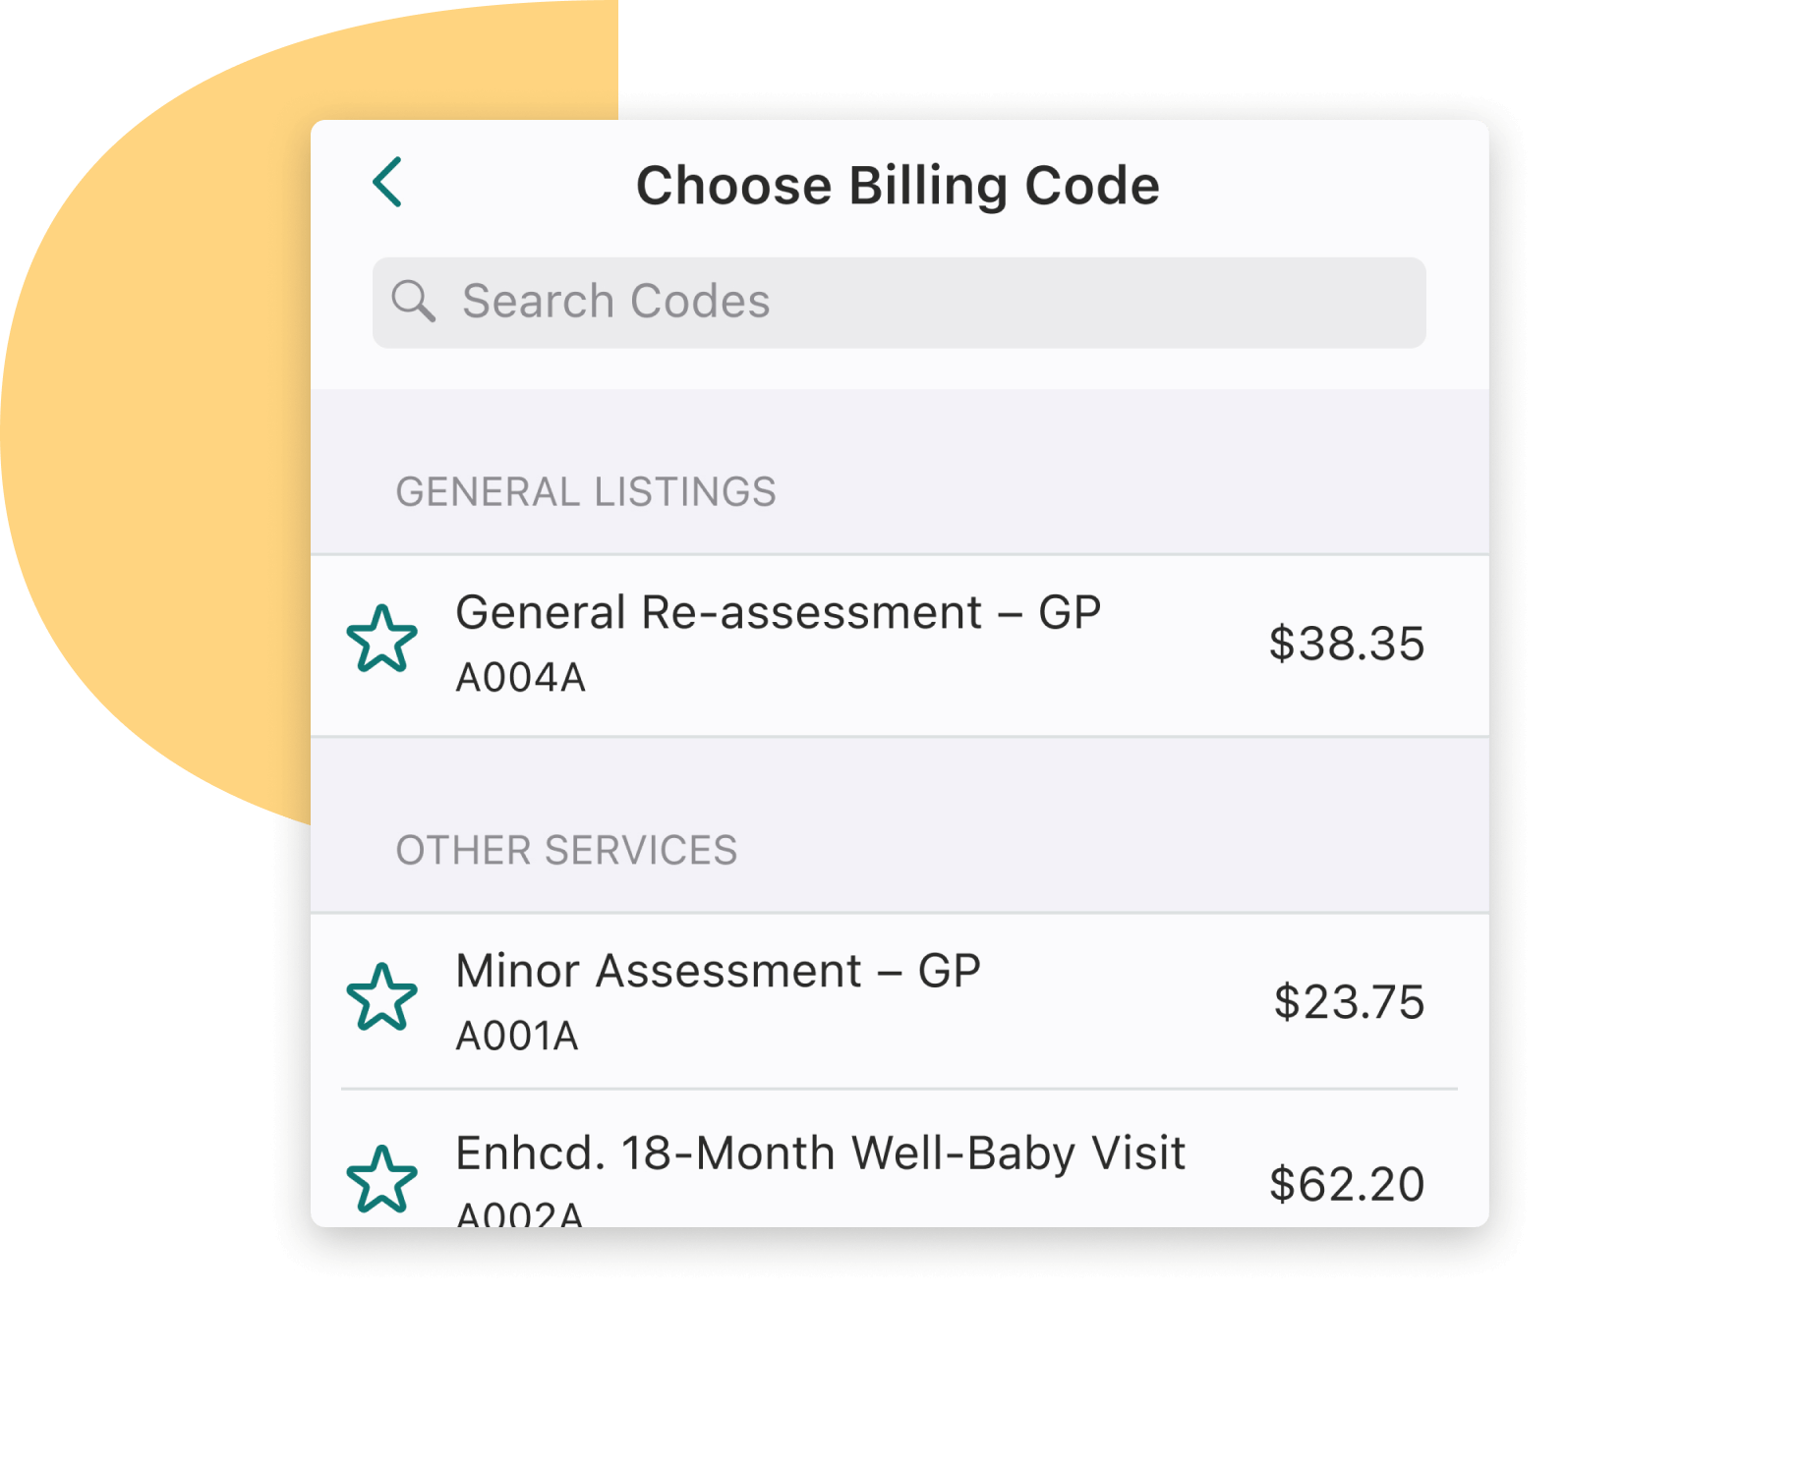Select the OTHER SERVICES section header
The height and width of the screenshot is (1463, 1799).
(x=568, y=849)
